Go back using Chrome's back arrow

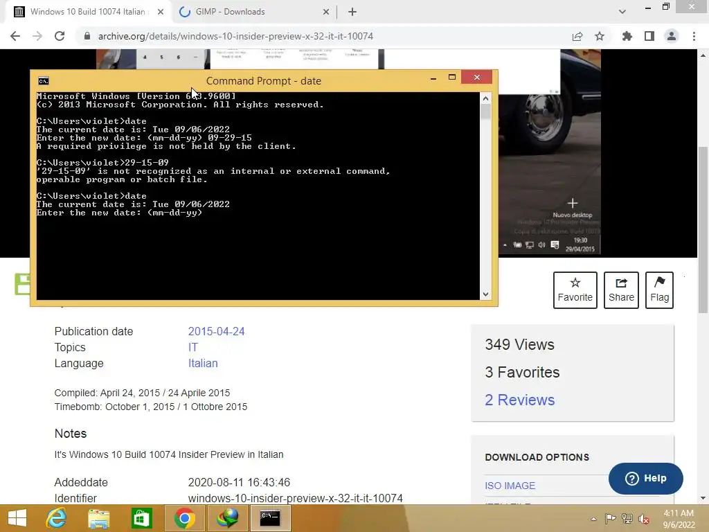coord(15,36)
